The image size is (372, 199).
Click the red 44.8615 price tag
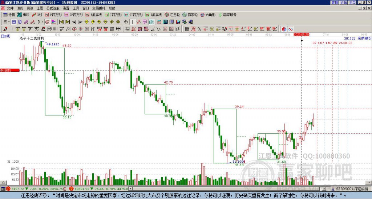[10, 70]
